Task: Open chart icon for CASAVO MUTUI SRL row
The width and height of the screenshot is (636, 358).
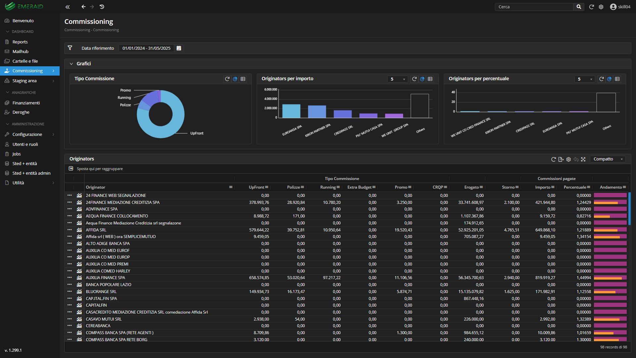Action: point(79,319)
